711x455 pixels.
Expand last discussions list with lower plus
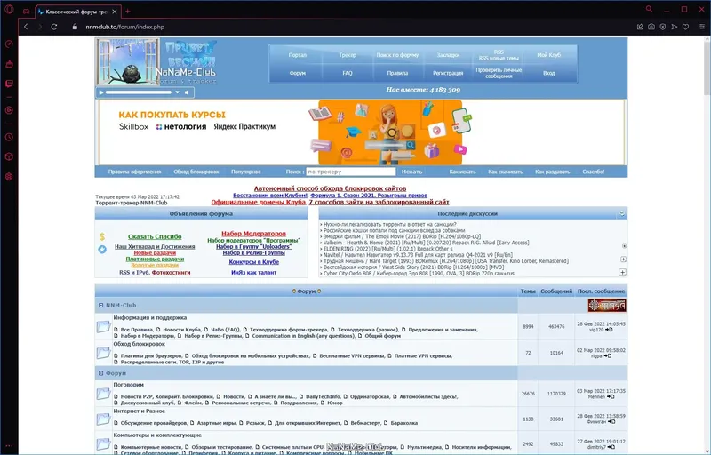coord(623,272)
